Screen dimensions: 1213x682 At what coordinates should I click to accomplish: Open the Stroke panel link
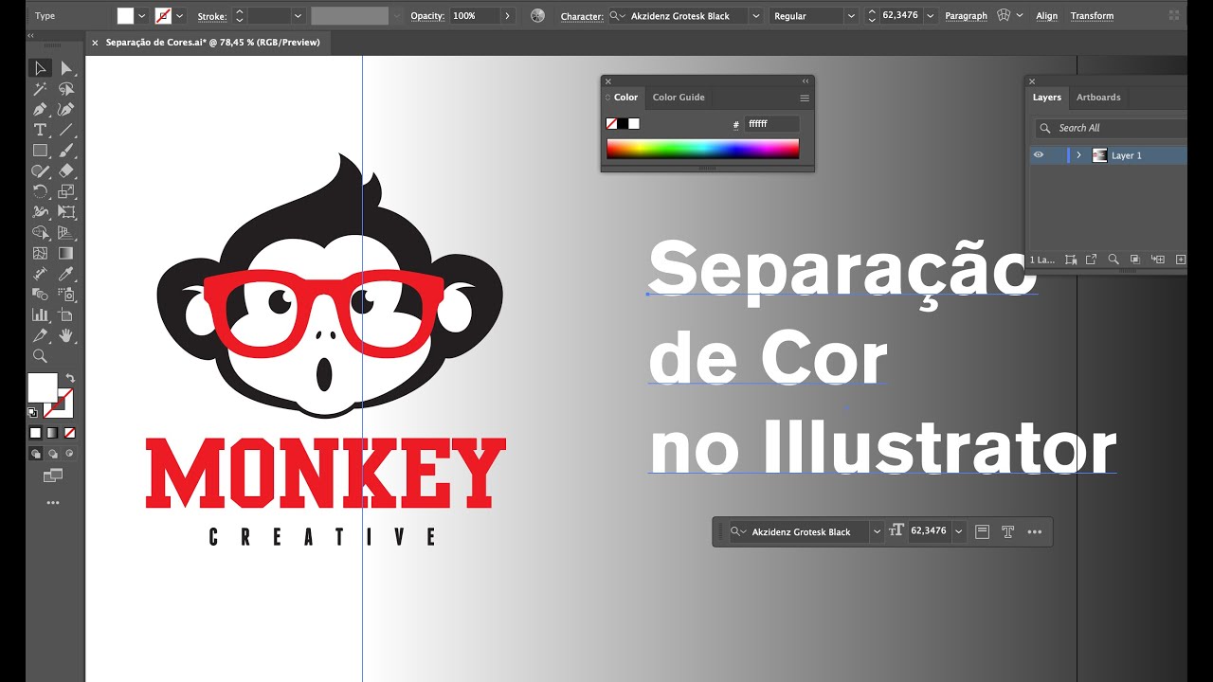211,16
